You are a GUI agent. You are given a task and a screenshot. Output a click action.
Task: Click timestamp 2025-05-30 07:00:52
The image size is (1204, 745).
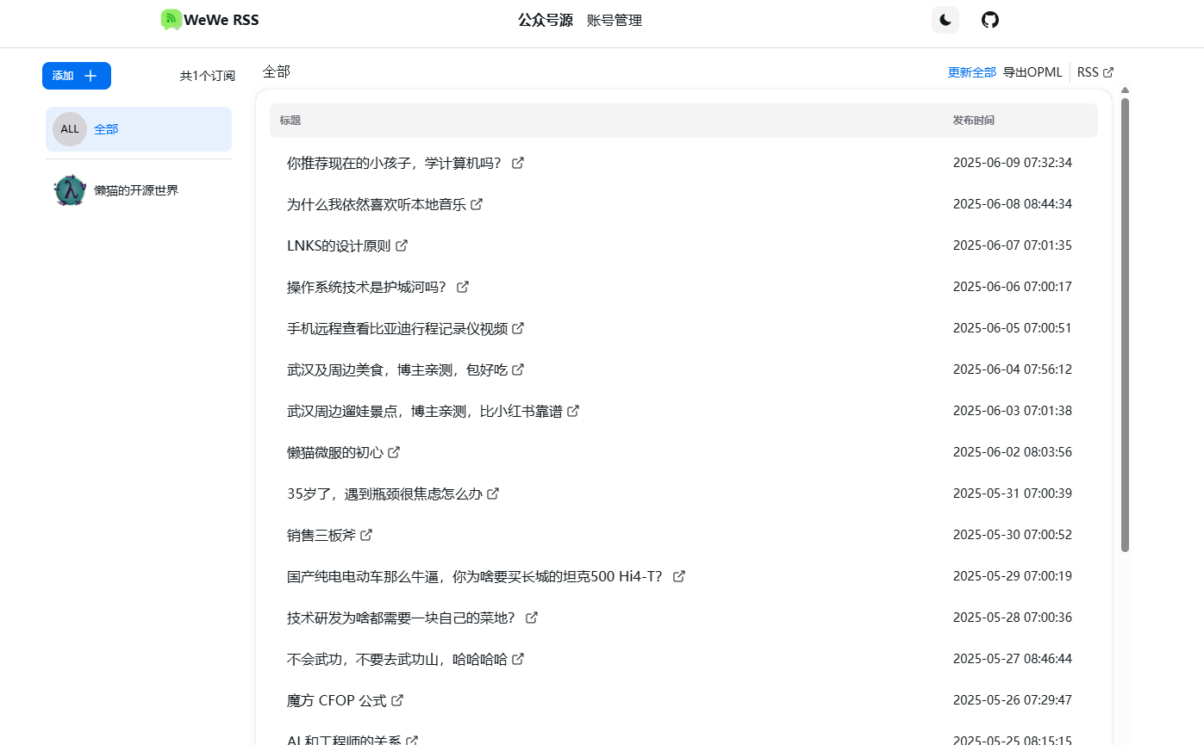1013,535
